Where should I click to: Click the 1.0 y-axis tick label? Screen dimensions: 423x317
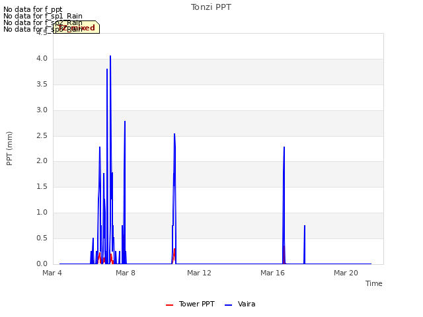[42, 213]
